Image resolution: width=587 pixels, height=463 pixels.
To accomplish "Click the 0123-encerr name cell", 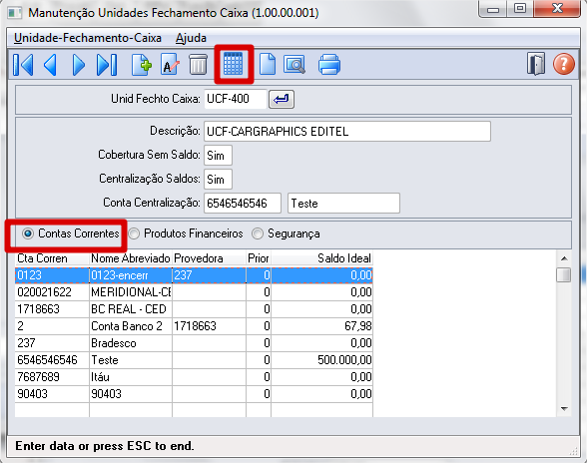I will coord(130,275).
